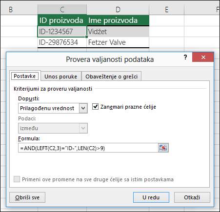
Task: Click the Obriši sve button
Action: pos(27,197)
